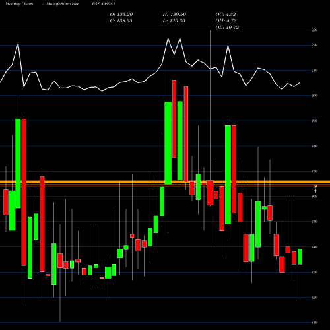Click the 220 price axis label

[x=314, y=45]
